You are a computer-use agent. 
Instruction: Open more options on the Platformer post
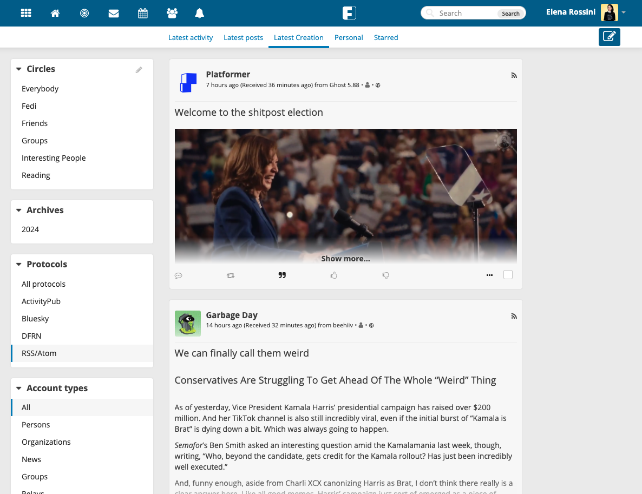tap(489, 275)
